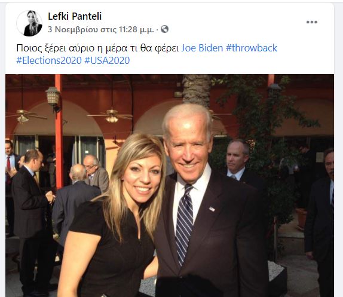Open the #throwback hashtag
The image size is (343, 297).
252,48
